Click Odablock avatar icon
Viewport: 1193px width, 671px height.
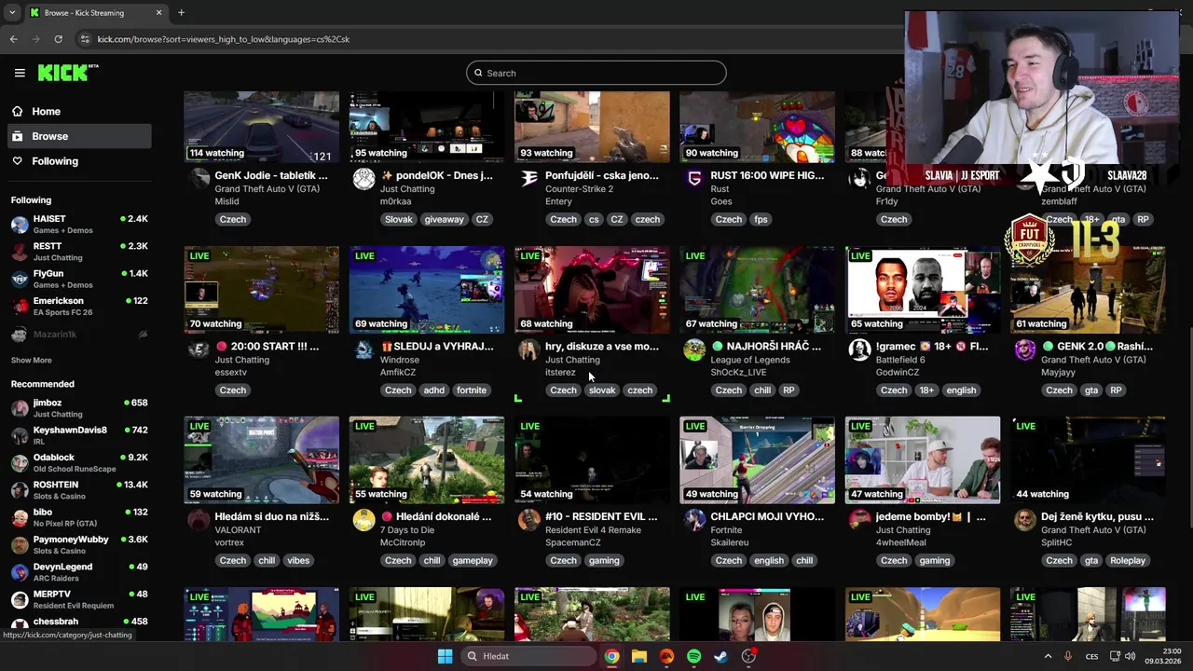pos(20,463)
